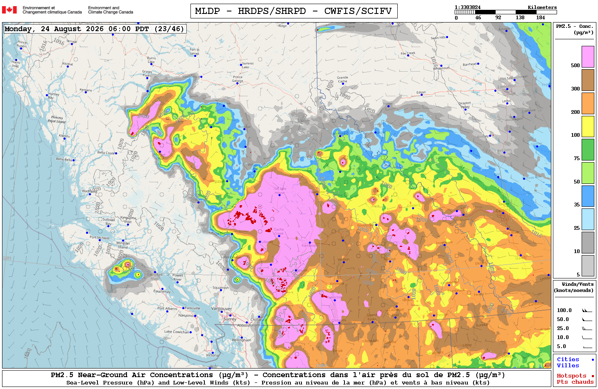Viewport: 598px width, 389px height.
Task: Click the 'Cities Villes' legend label
Action: [568, 362]
